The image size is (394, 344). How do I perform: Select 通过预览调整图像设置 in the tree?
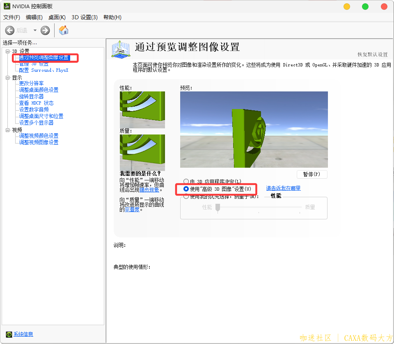[44, 57]
